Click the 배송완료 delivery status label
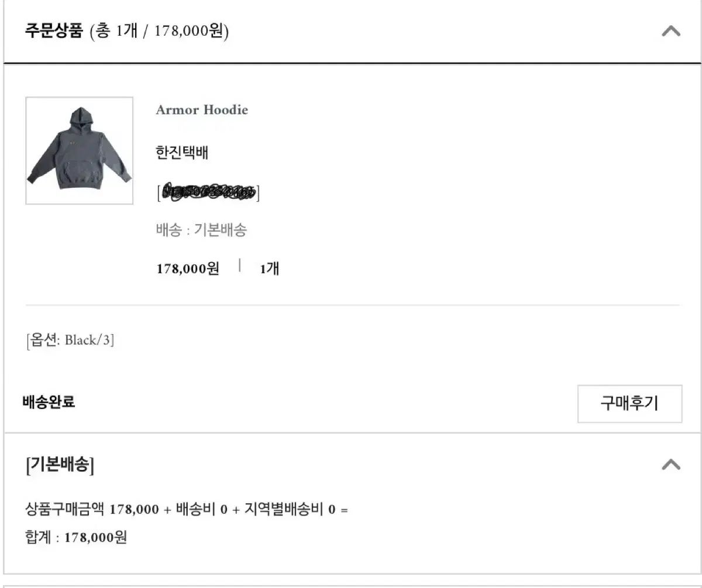702x588 pixels. click(x=49, y=403)
